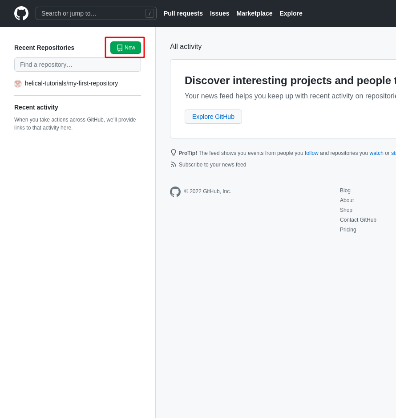This screenshot has width=396, height=418.
Task: Click the slash shortcut icon in search
Action: [150, 13]
